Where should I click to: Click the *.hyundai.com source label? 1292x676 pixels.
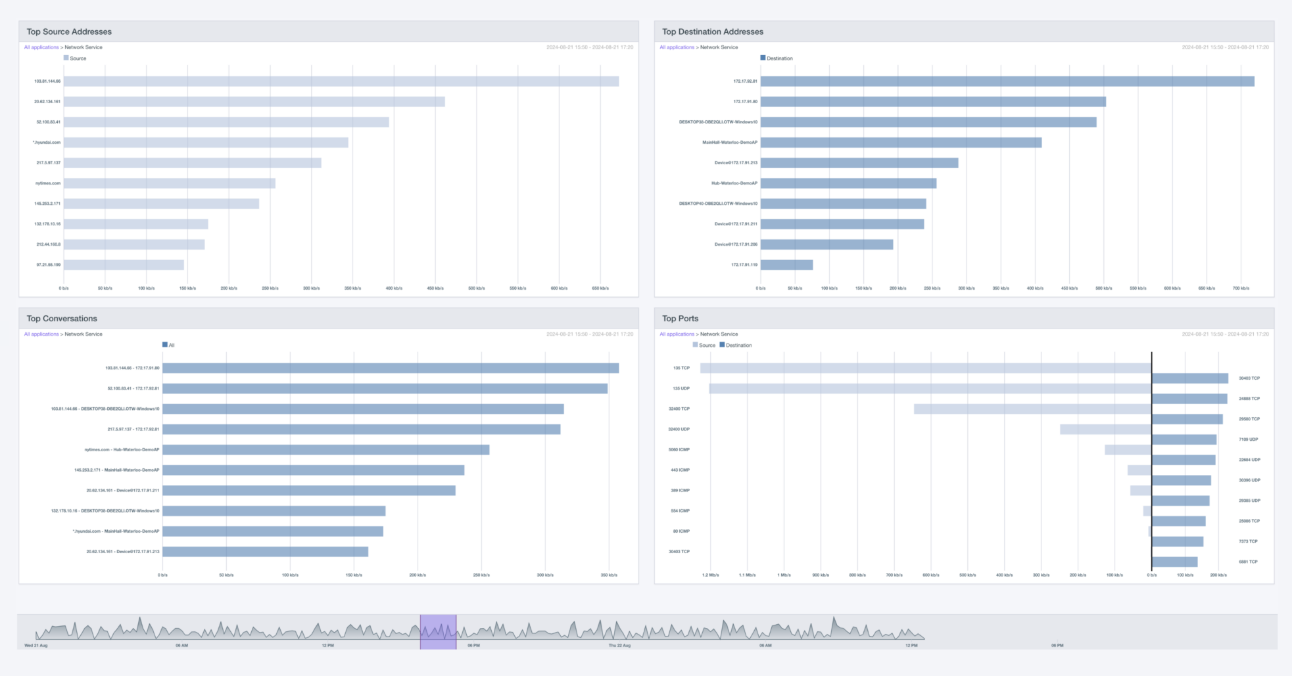47,143
